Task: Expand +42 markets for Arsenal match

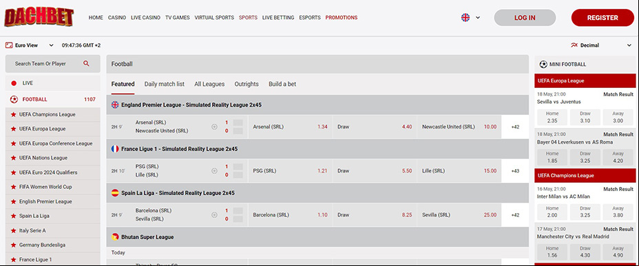Action: [515, 127]
